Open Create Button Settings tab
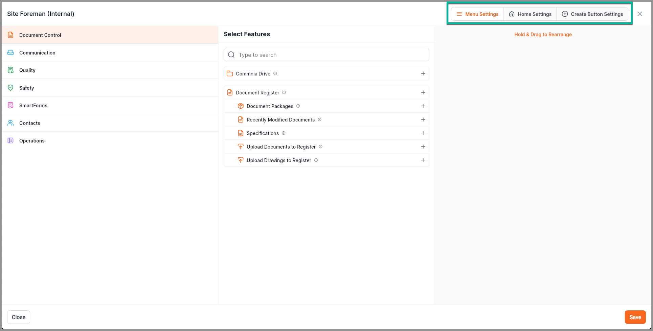The height and width of the screenshot is (331, 653). pos(592,14)
